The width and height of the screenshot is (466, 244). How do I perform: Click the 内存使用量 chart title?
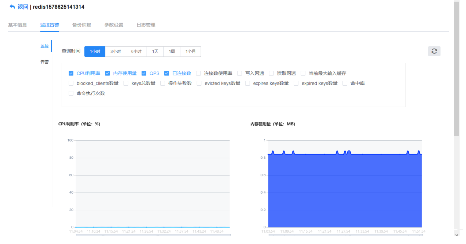(x=273, y=124)
